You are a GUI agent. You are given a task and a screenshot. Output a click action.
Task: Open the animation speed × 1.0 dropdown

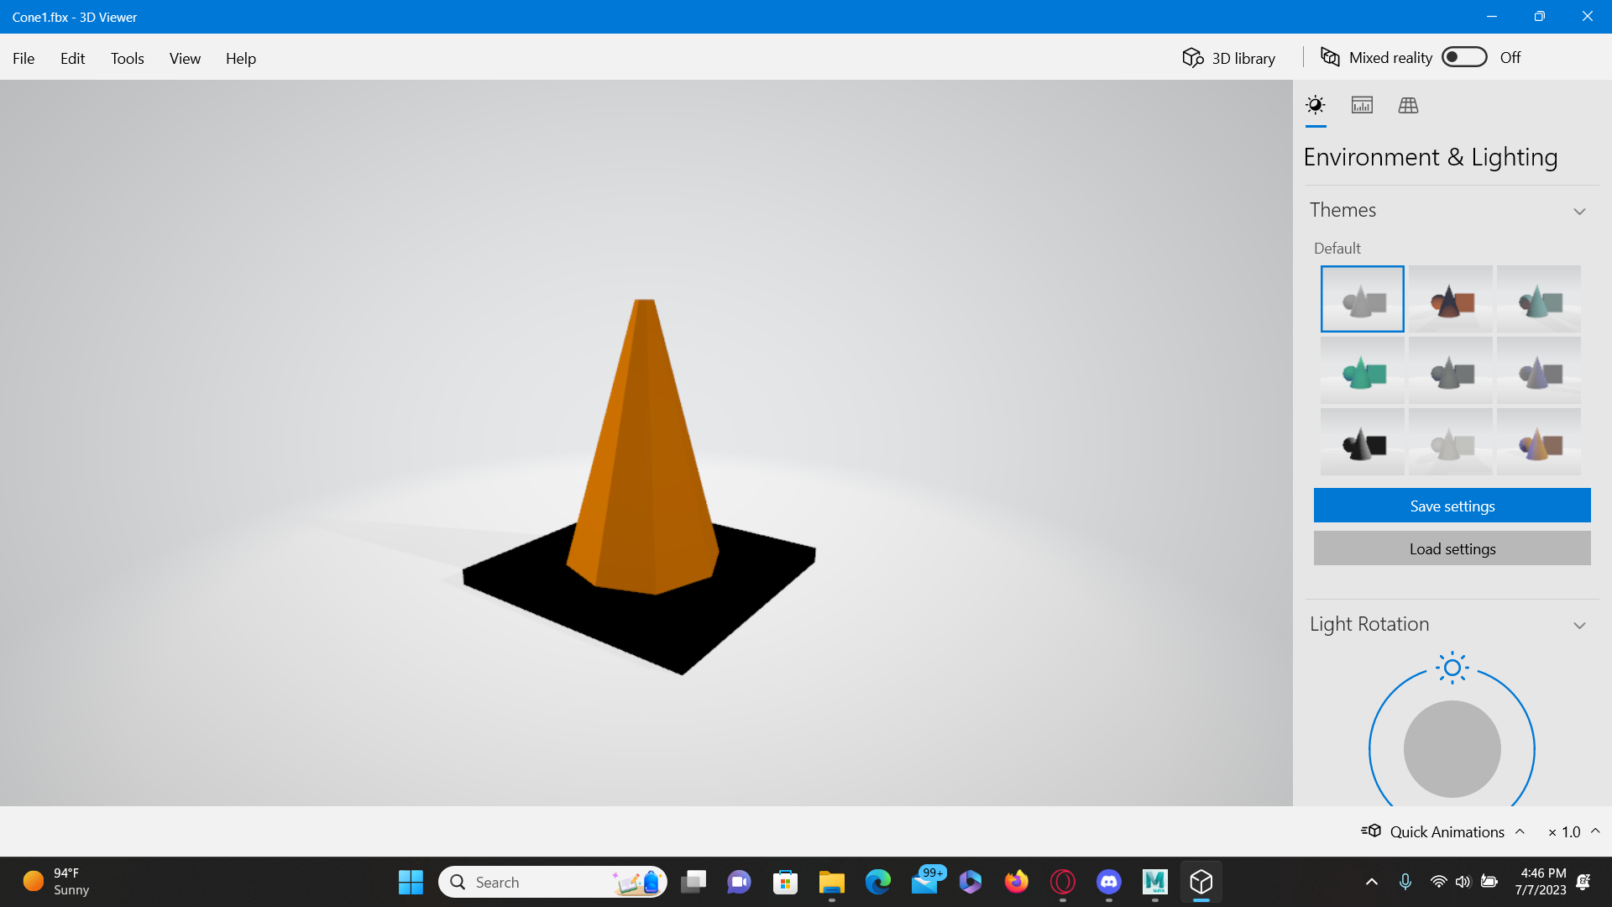[x=1573, y=831]
